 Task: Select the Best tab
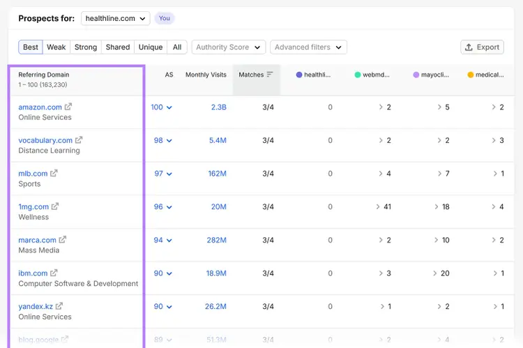[x=31, y=47]
